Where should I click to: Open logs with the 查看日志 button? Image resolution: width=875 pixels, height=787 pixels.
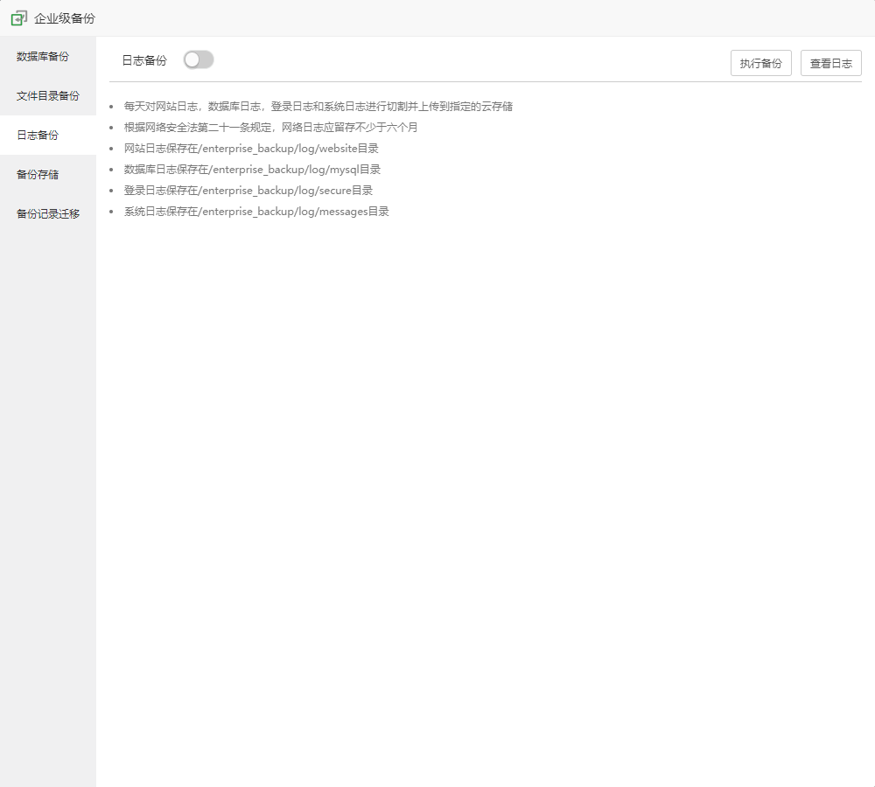830,63
